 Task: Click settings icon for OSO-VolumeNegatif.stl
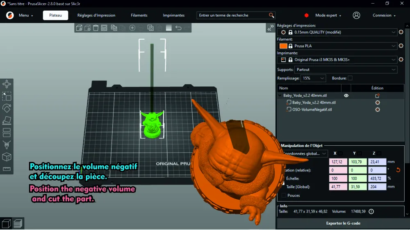pos(377,110)
